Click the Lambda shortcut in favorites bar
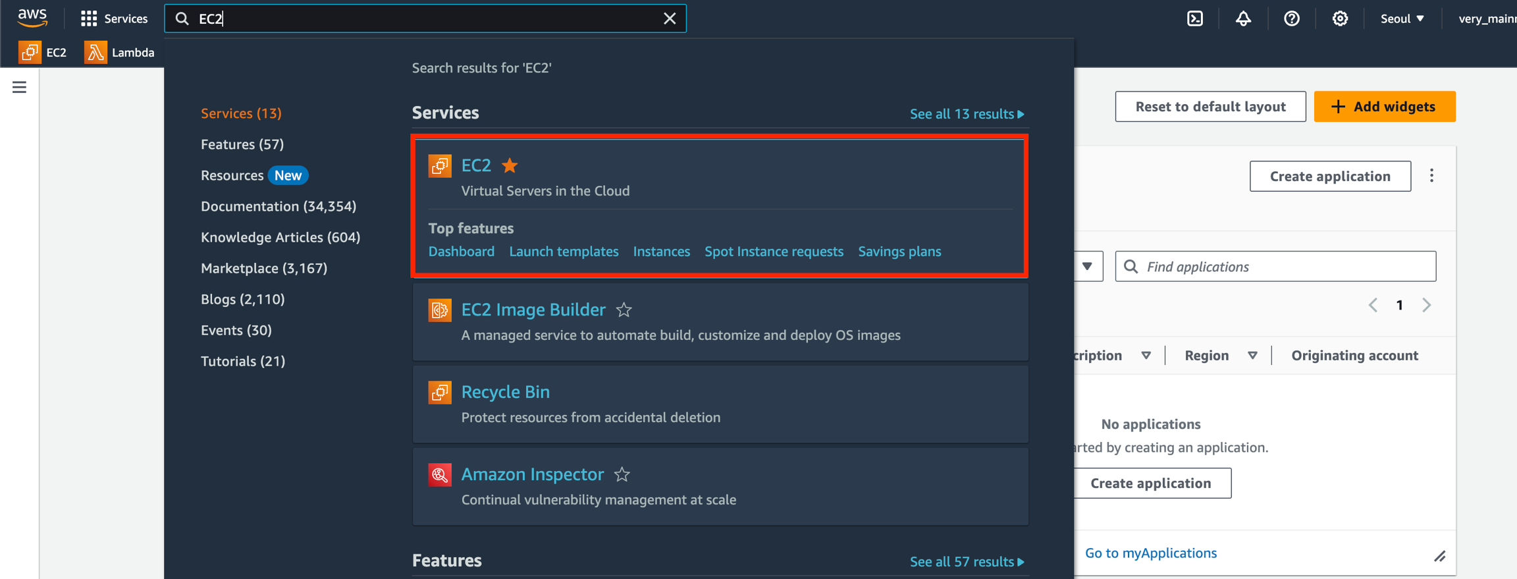This screenshot has height=579, width=1517. coord(119,53)
